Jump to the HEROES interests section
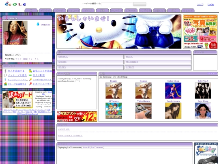219x164 pixels. [130, 67]
